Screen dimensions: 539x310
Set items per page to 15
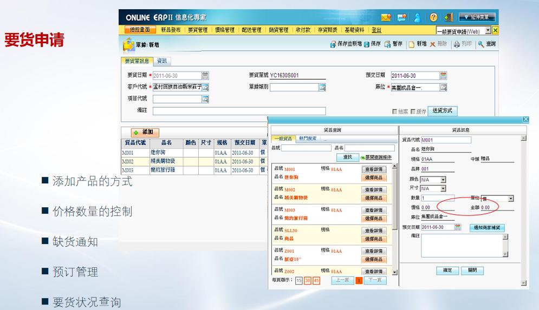(x=298, y=280)
